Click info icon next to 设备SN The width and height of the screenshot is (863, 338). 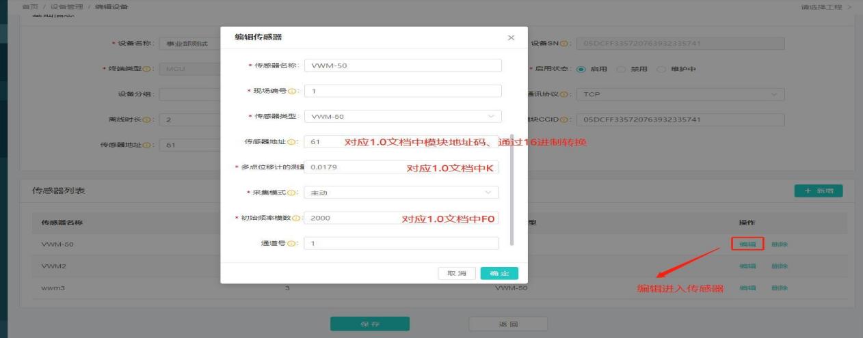point(566,44)
